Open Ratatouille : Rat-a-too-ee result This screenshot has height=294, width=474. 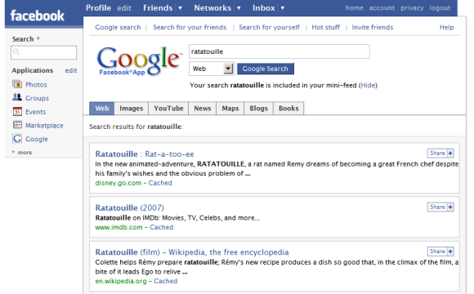(145, 154)
